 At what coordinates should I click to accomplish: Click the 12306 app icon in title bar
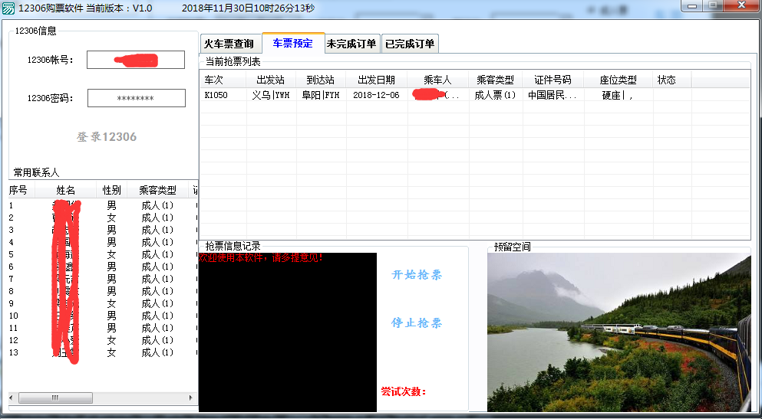8,8
